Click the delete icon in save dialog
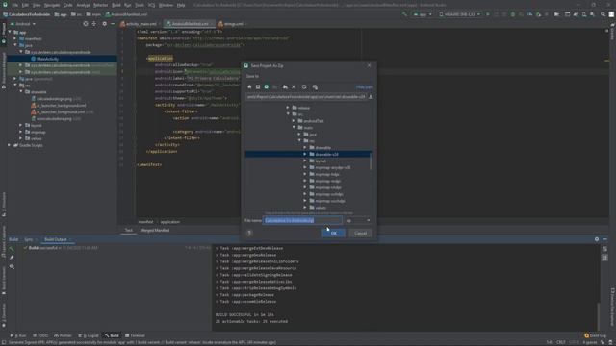The width and height of the screenshot is (616, 346). point(294,87)
